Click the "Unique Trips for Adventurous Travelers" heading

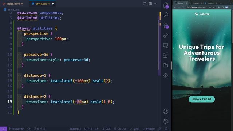[202, 53]
